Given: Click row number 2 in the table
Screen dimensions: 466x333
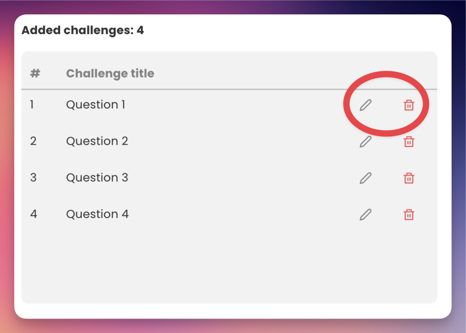Looking at the screenshot, I should coord(33,141).
